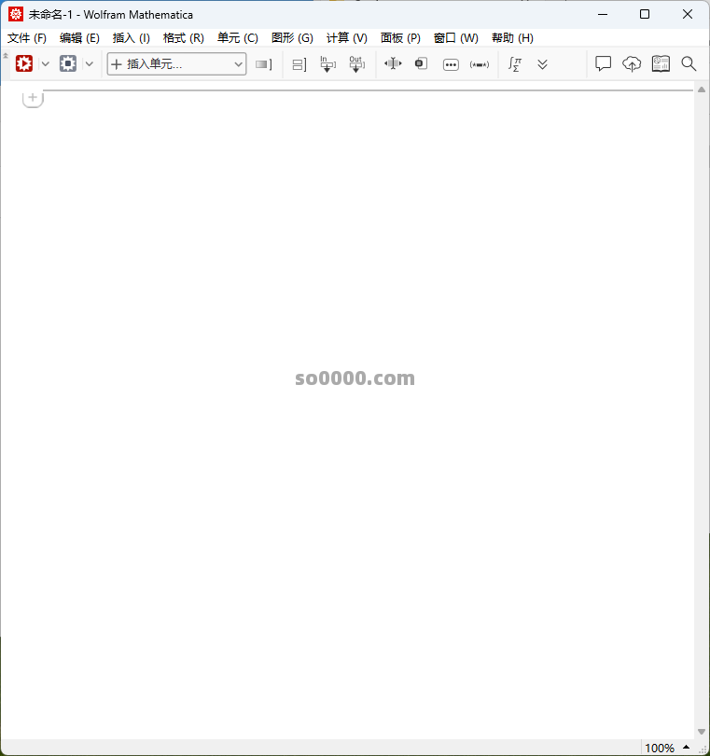This screenshot has height=756, width=710.
Task: Expand more toolbar options double chevron
Action: point(542,64)
